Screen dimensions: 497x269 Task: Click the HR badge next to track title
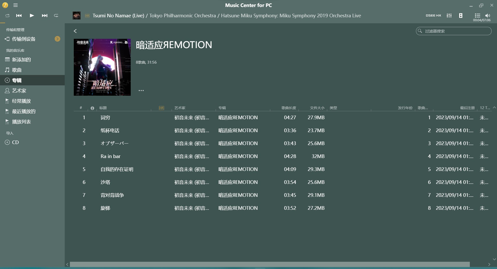coord(87,16)
